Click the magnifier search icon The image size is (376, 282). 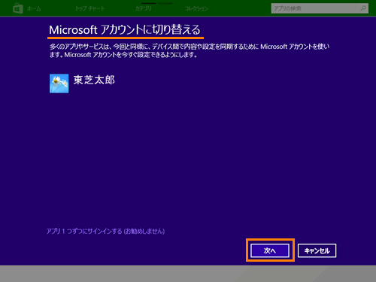point(363,8)
